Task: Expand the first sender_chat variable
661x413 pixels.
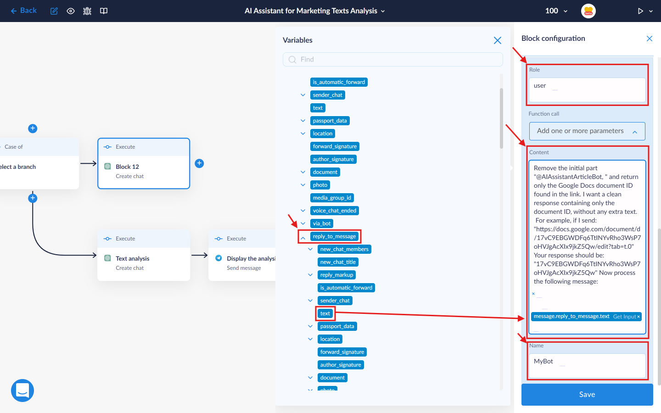Action: click(x=303, y=95)
